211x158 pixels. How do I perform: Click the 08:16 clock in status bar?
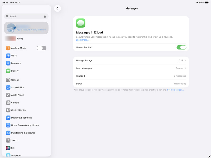pos(5,3)
